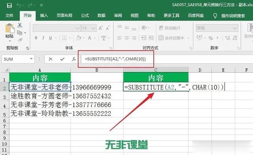Click the Format Painter brush icon
253x155 pixels.
pos(20,40)
